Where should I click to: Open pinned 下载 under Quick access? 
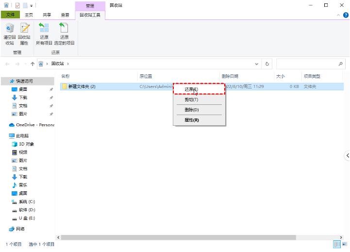click(x=19, y=98)
